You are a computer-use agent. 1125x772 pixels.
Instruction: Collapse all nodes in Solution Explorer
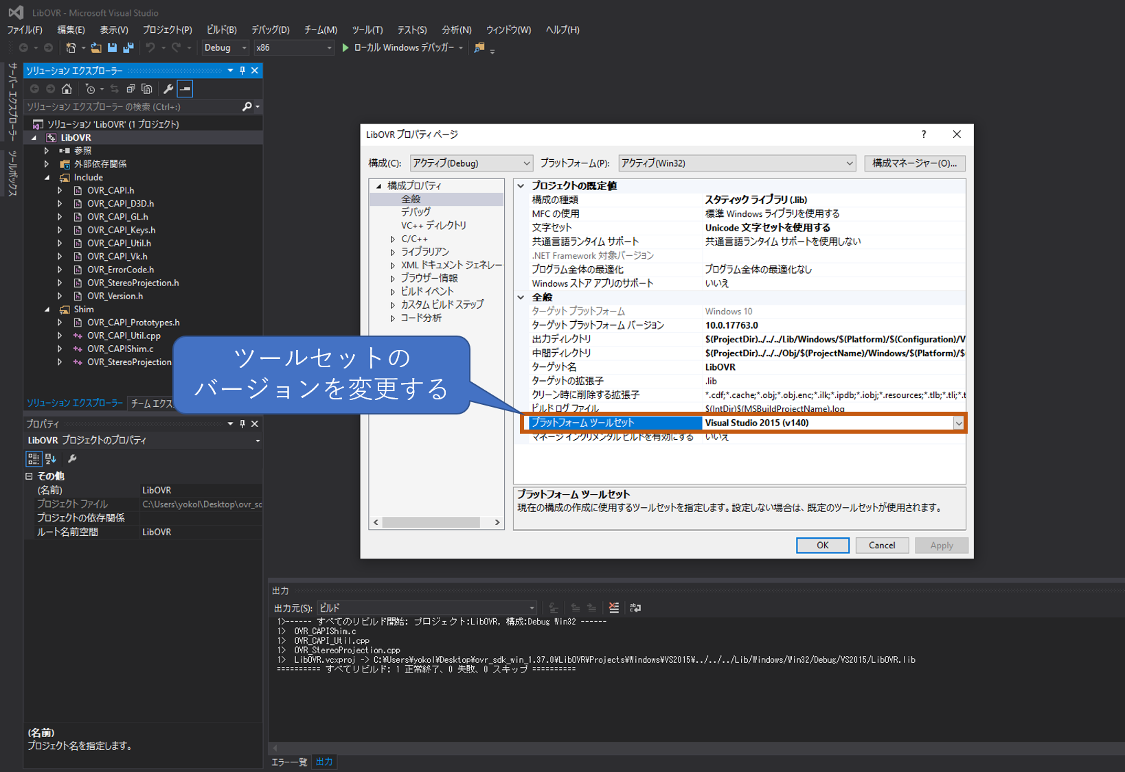pos(130,89)
